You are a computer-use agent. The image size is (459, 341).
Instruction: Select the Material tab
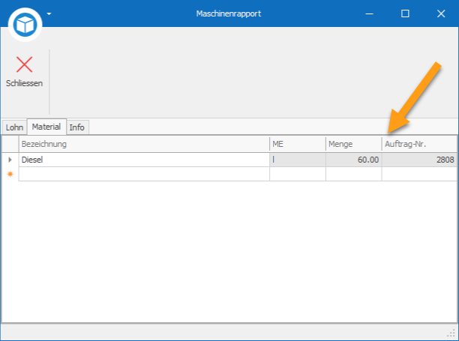46,127
